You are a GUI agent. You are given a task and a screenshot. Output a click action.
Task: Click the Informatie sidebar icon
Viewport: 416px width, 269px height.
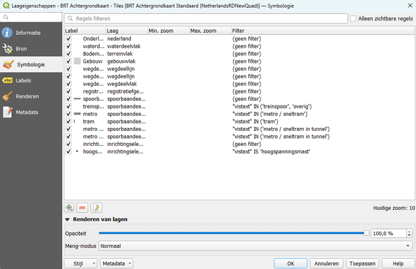pyautogui.click(x=7, y=33)
